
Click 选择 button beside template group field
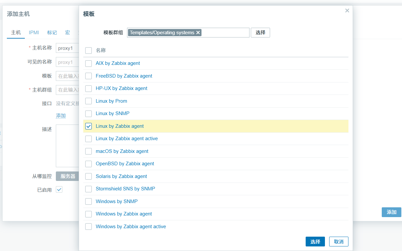(260, 33)
